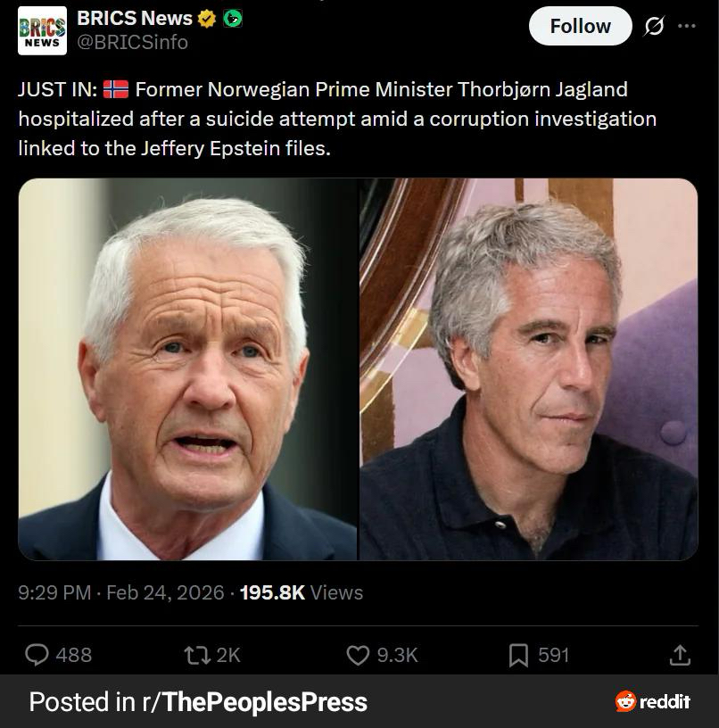Open the right photo of gray-haired man
719x728 pixels.
[529, 369]
